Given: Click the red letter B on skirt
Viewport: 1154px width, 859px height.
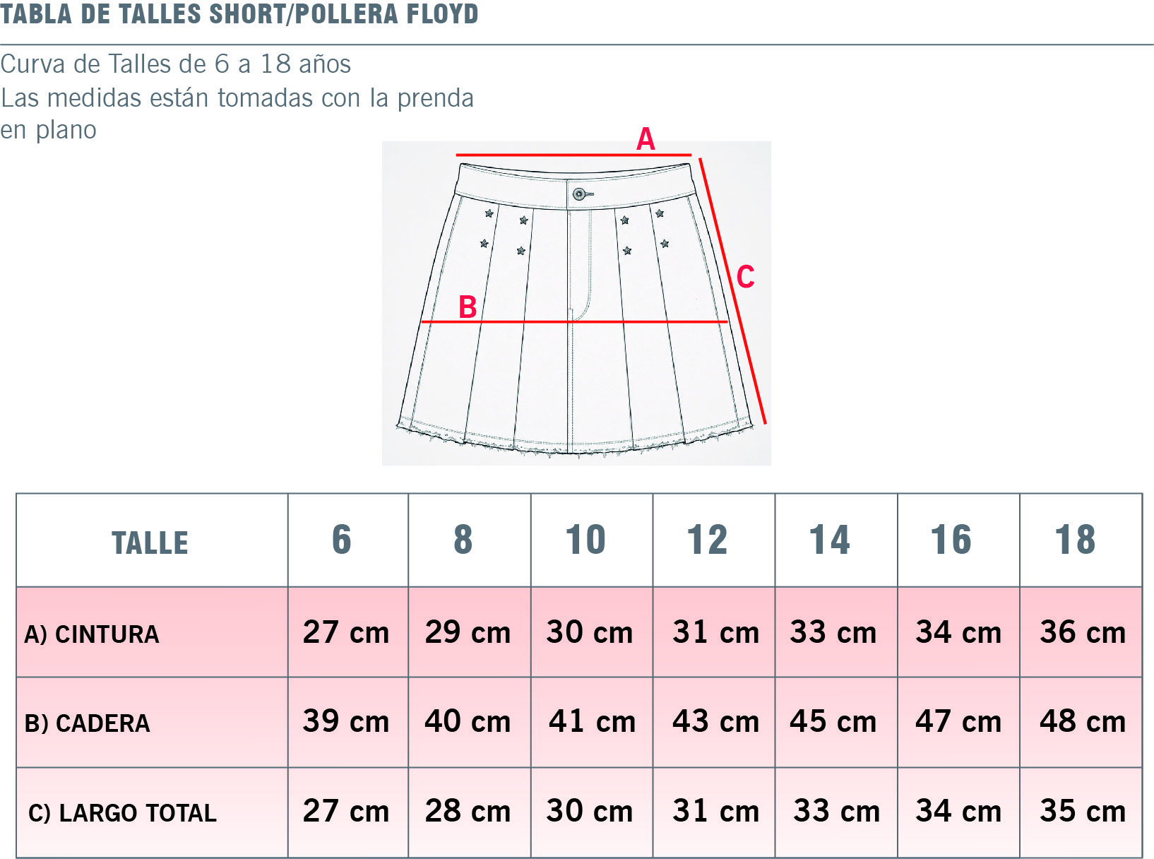Looking at the screenshot, I should click(x=468, y=307).
